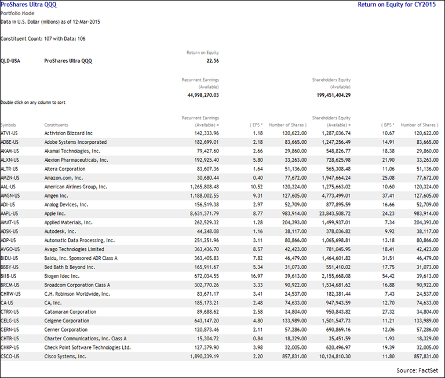Select Applied Materials, Inc. name

(68, 223)
